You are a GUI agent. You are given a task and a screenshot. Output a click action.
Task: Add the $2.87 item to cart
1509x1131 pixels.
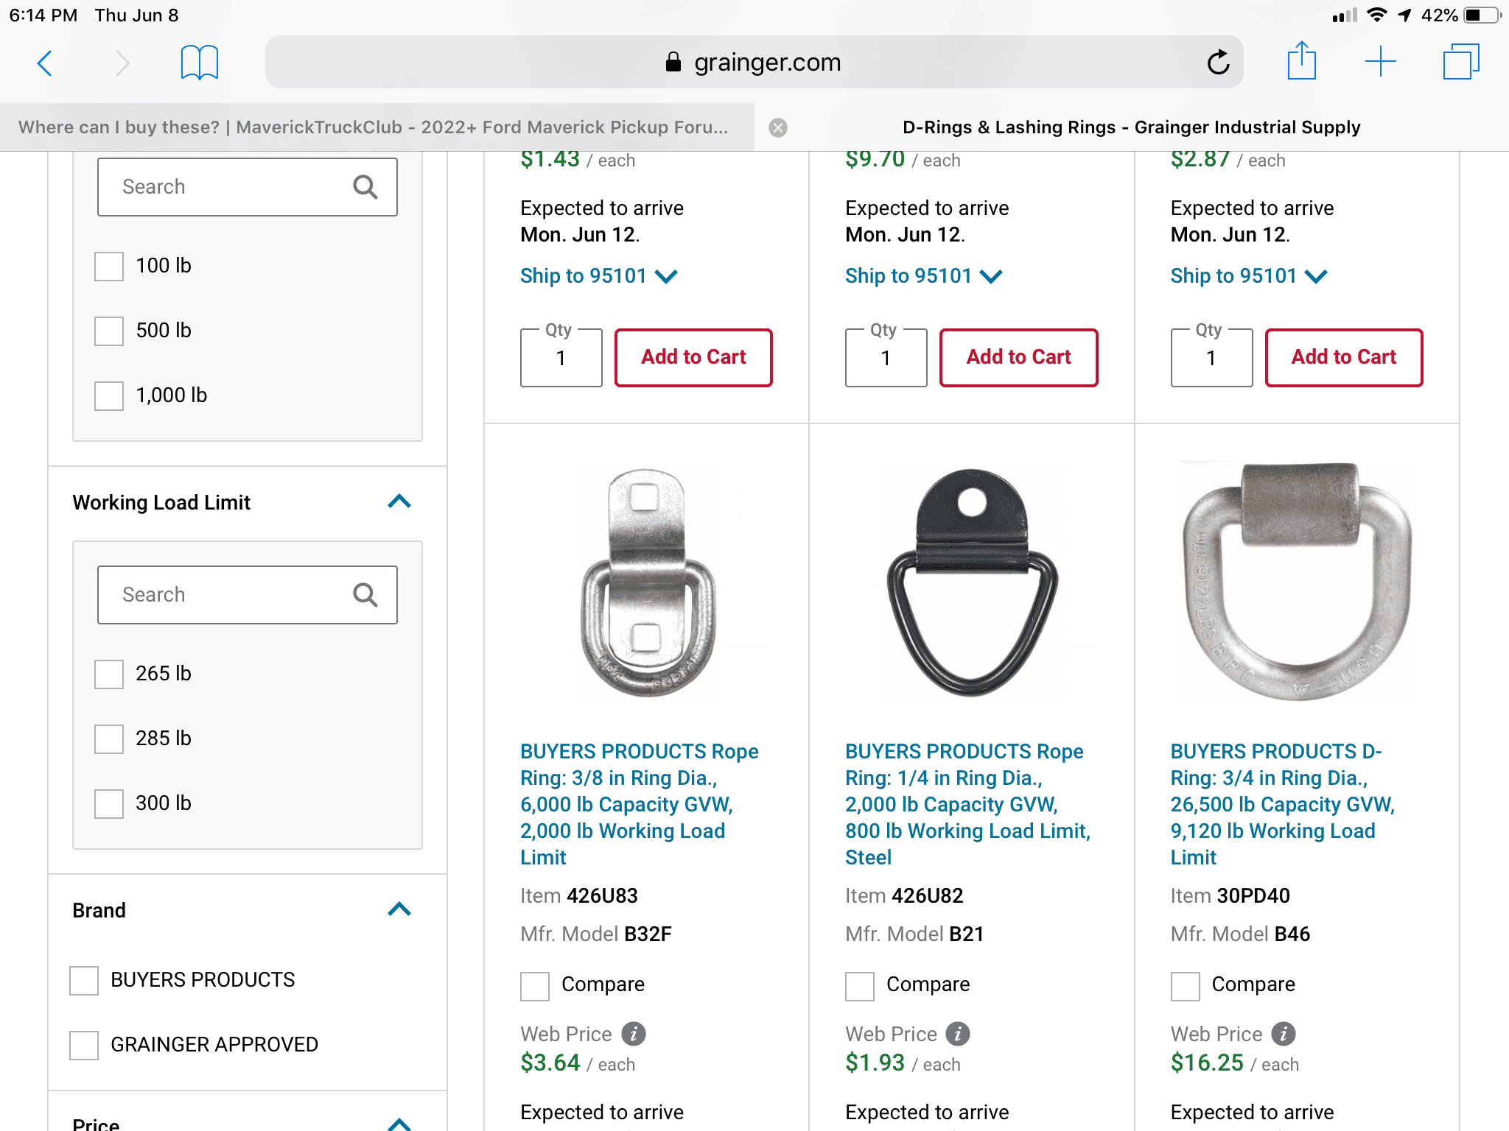(1344, 358)
